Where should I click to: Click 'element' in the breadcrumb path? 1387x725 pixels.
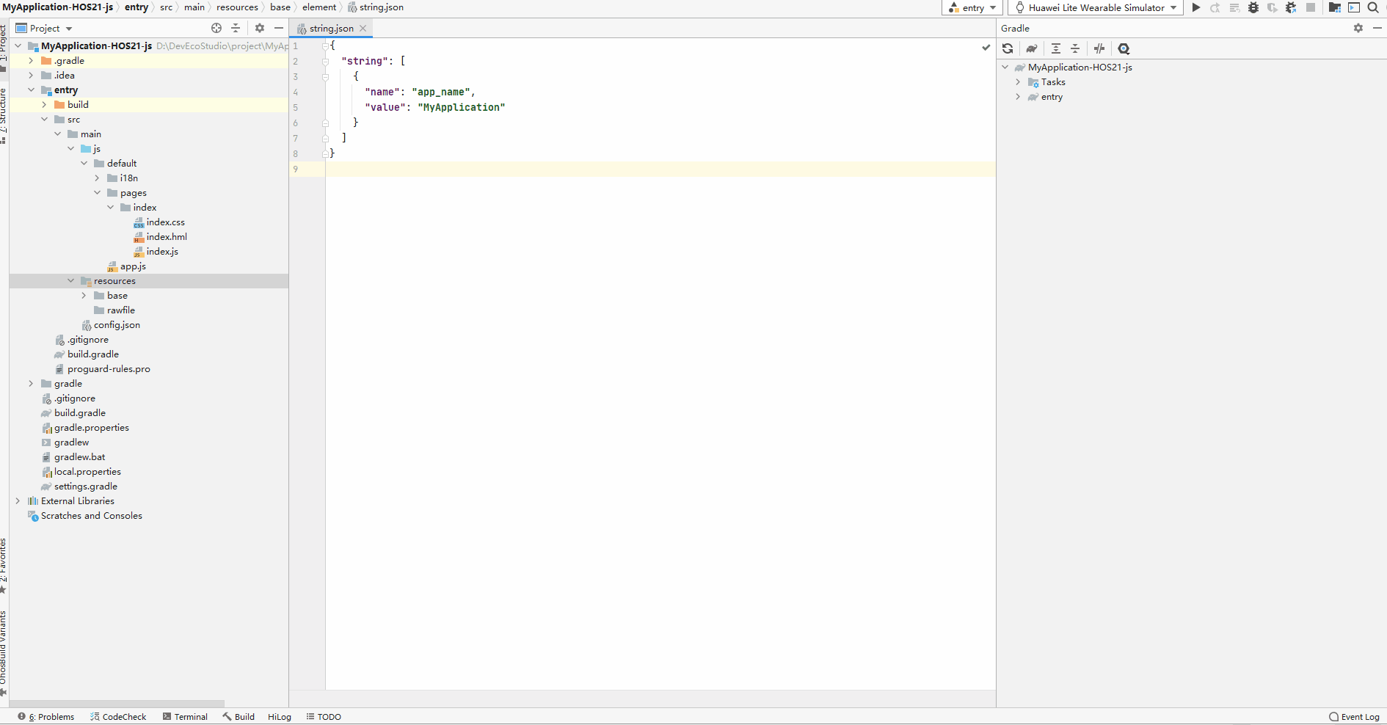(319, 7)
